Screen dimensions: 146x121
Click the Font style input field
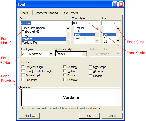(x=86, y=23)
